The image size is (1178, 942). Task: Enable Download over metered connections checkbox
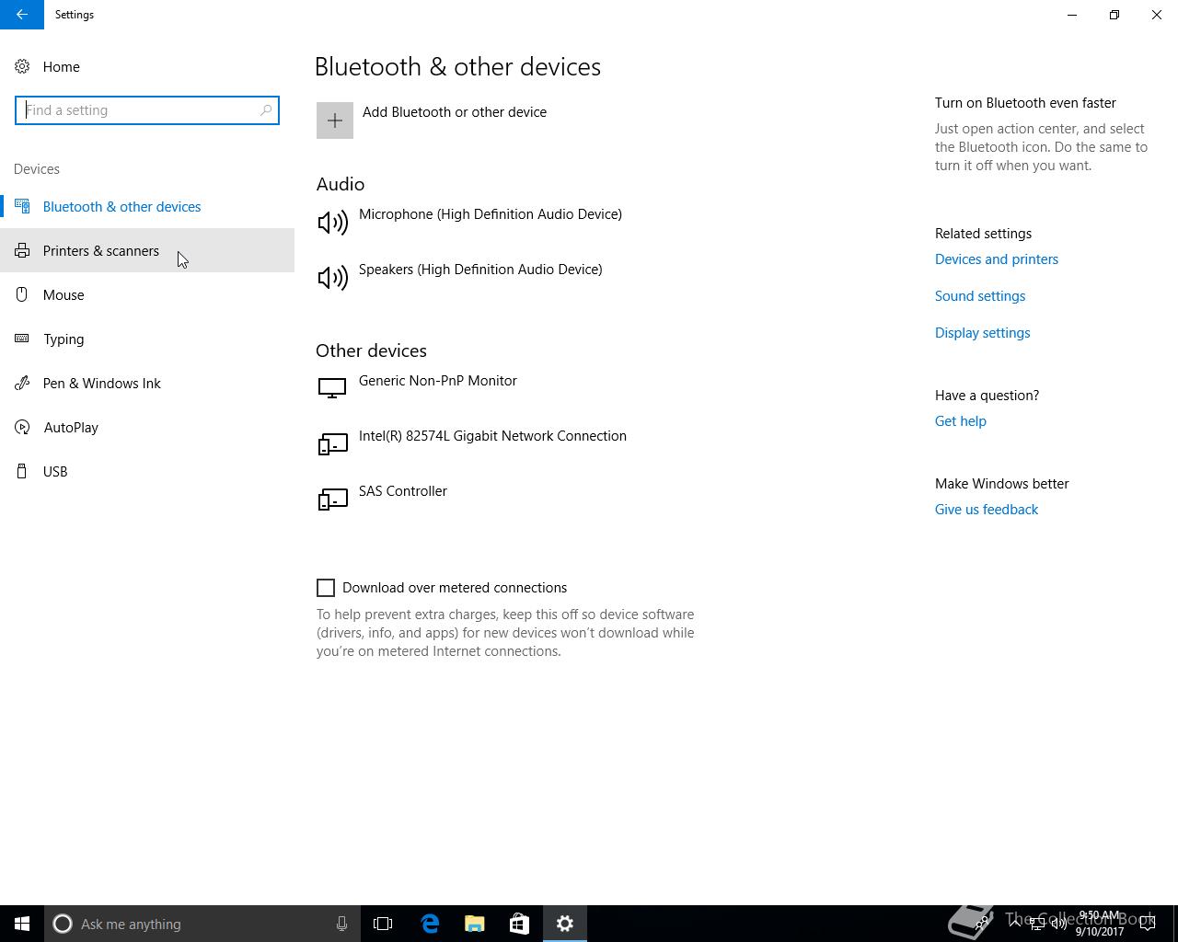coord(326,588)
